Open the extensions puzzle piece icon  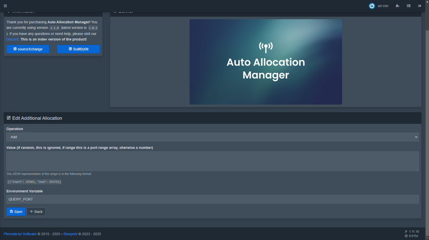coord(397,6)
